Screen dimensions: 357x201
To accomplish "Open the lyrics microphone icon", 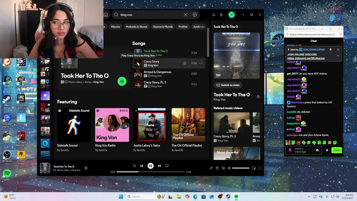I will click(211, 168).
